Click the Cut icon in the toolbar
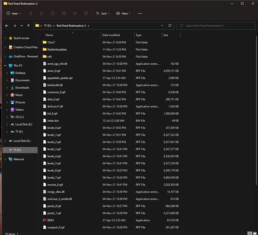This screenshot has width=258, height=235. [31, 13]
